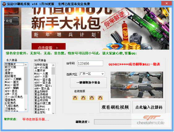Click the down arrow of permanent equipment list
The width and height of the screenshot is (174, 132).
point(26,109)
